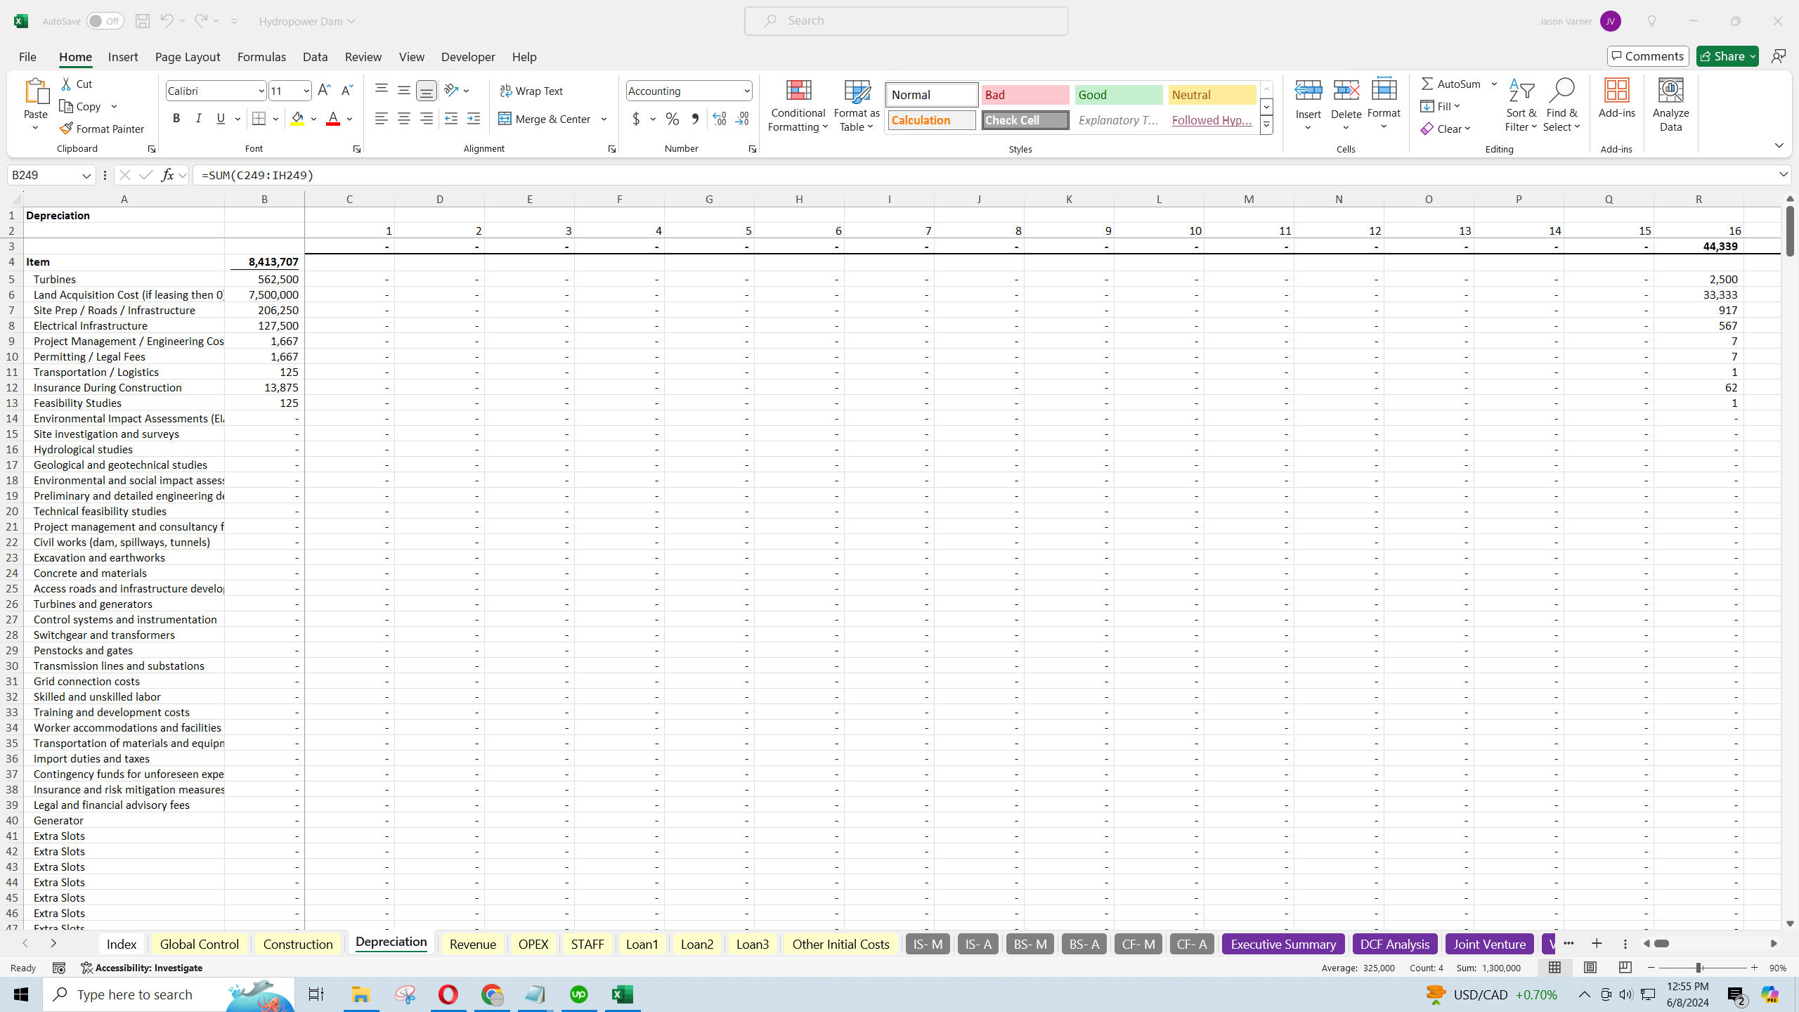Viewport: 1799px width, 1012px height.
Task: Click the Comments button
Action: click(x=1648, y=56)
